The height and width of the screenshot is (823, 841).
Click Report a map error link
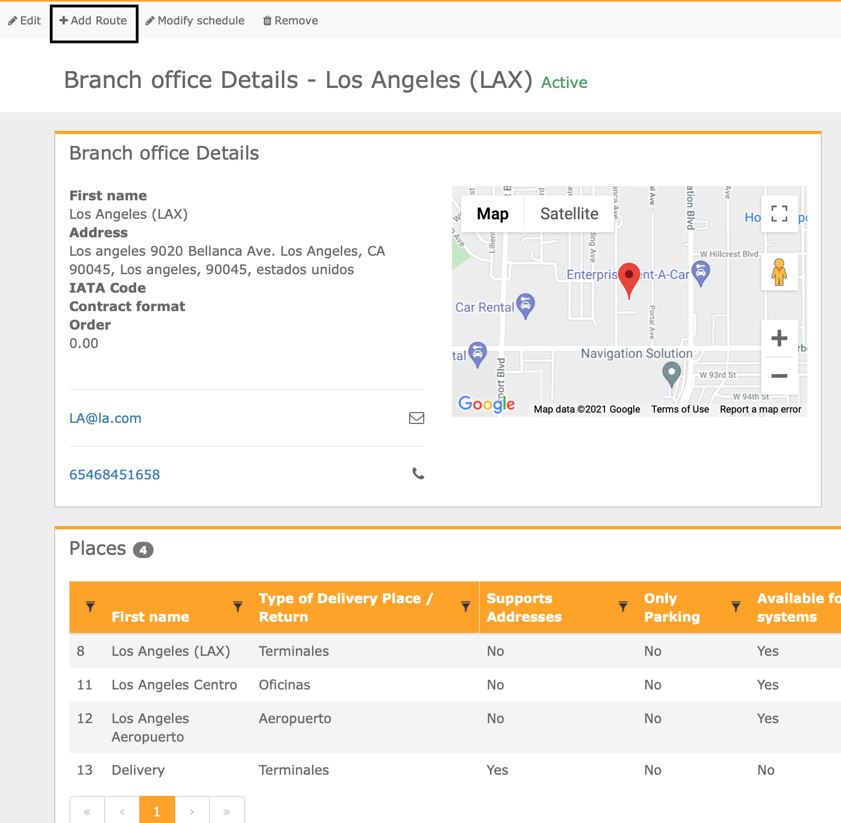[761, 409]
